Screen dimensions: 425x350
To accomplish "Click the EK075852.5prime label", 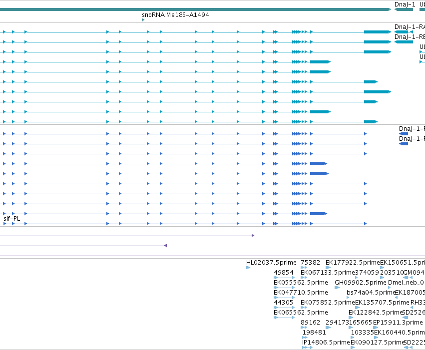I will coord(328,303).
